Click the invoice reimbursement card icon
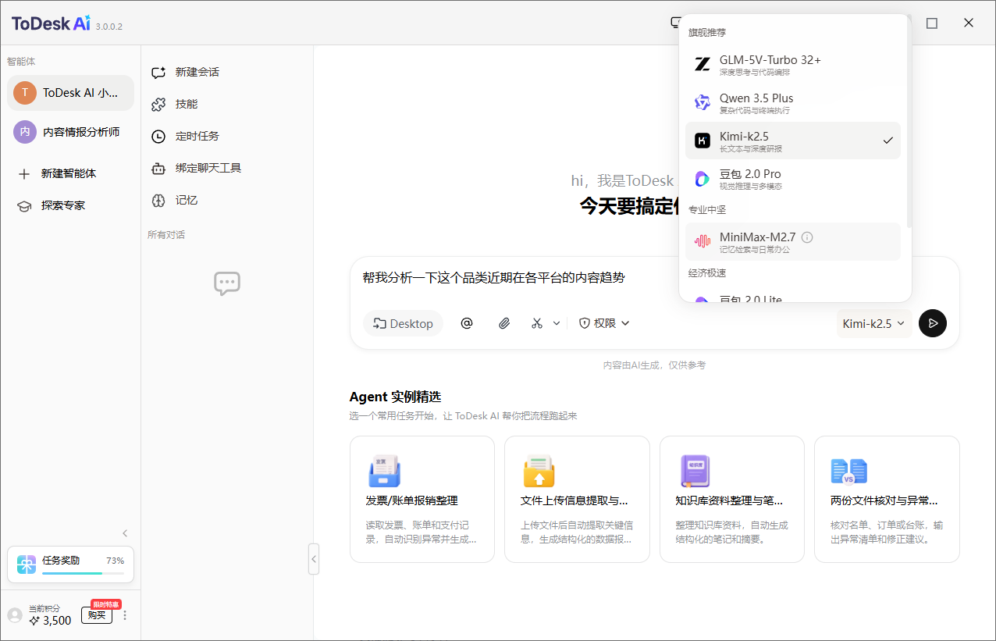996x641 pixels. (383, 472)
